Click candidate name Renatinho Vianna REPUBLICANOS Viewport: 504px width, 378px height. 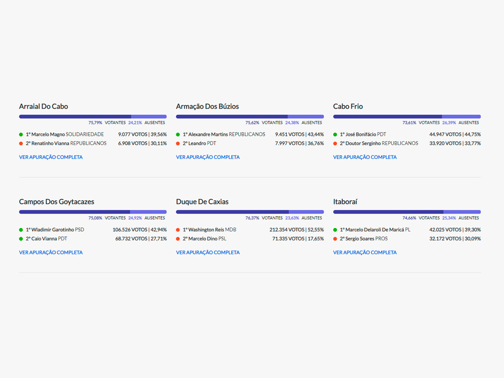66,144
